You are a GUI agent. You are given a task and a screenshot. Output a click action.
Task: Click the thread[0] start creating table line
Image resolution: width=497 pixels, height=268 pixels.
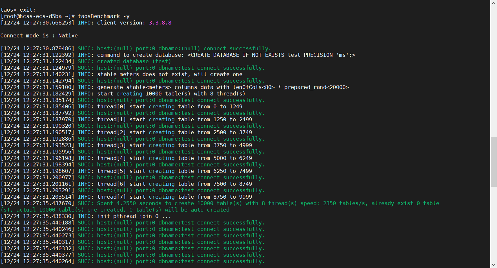pos(169,106)
